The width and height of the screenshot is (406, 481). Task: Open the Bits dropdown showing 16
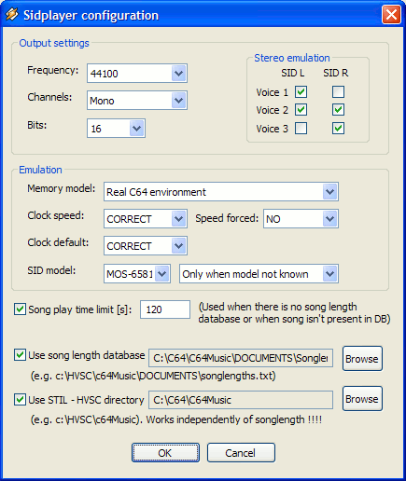116,128
